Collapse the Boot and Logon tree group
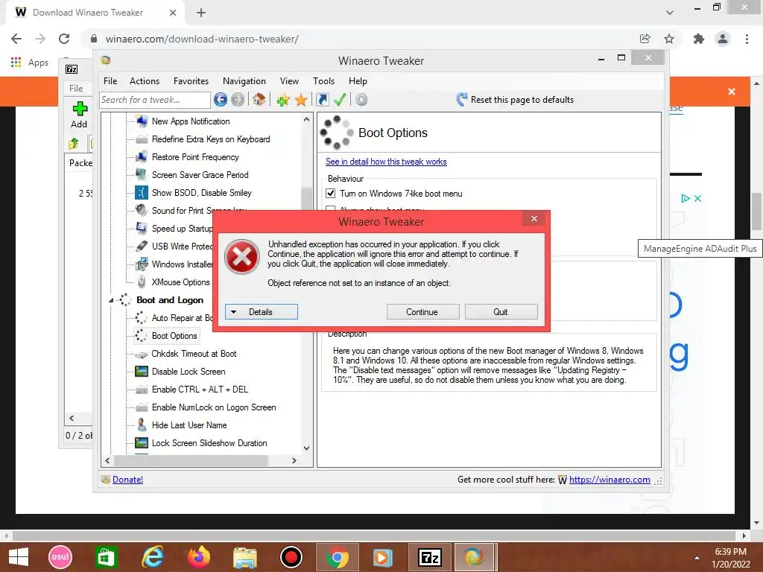This screenshot has width=763, height=572. pos(111,301)
